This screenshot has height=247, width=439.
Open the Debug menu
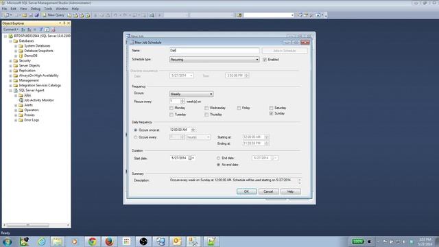pos(36,9)
